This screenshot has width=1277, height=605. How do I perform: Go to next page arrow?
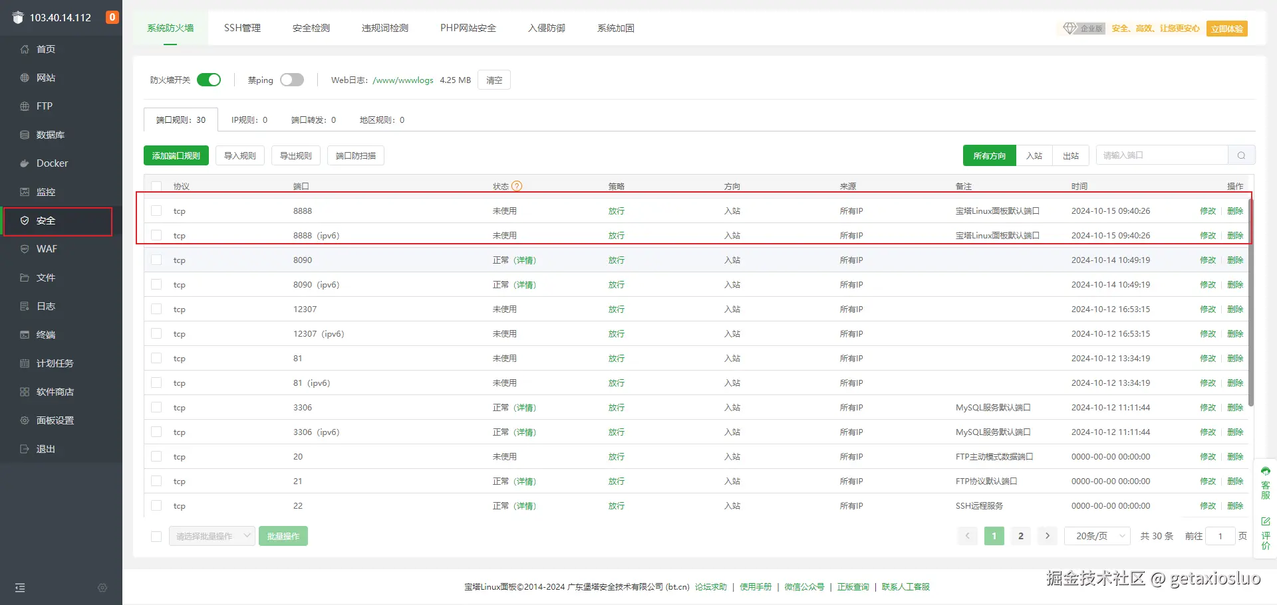click(x=1048, y=536)
